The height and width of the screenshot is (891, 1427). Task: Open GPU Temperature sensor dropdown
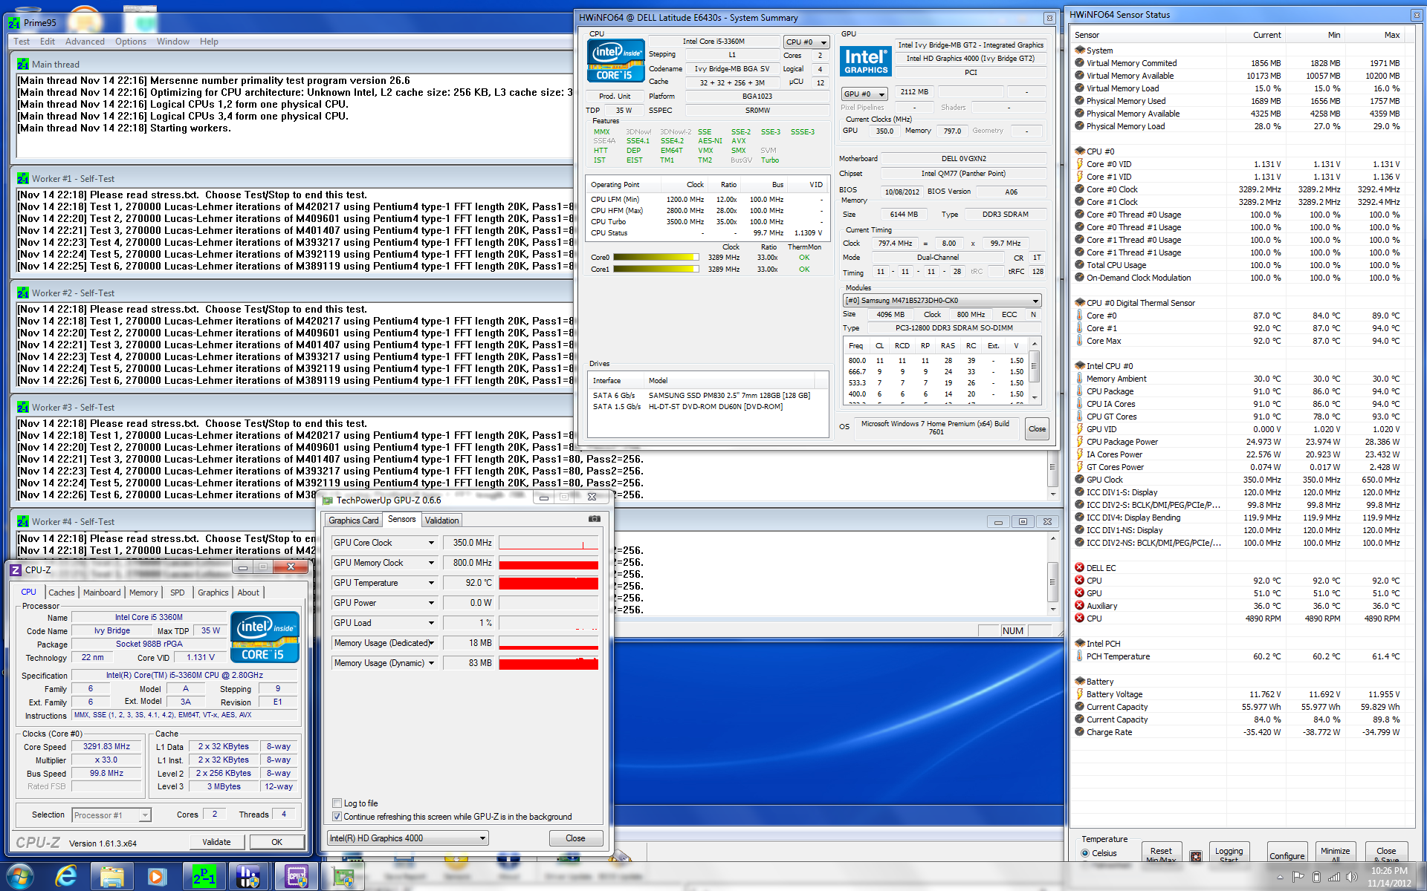point(431,583)
